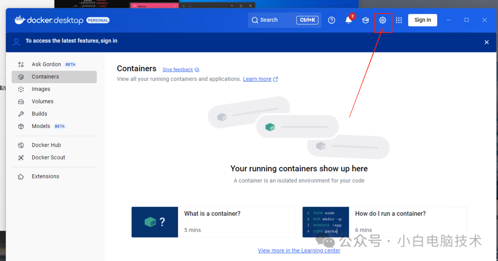498x261 pixels.
Task: Click 'Your running containers show up here' heading
Action: point(299,169)
